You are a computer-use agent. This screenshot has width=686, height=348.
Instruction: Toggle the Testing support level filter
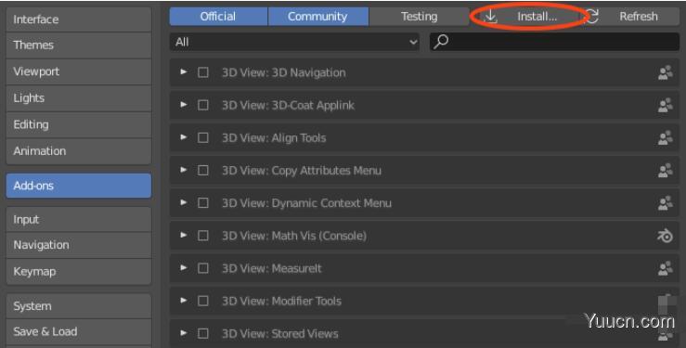(x=419, y=17)
